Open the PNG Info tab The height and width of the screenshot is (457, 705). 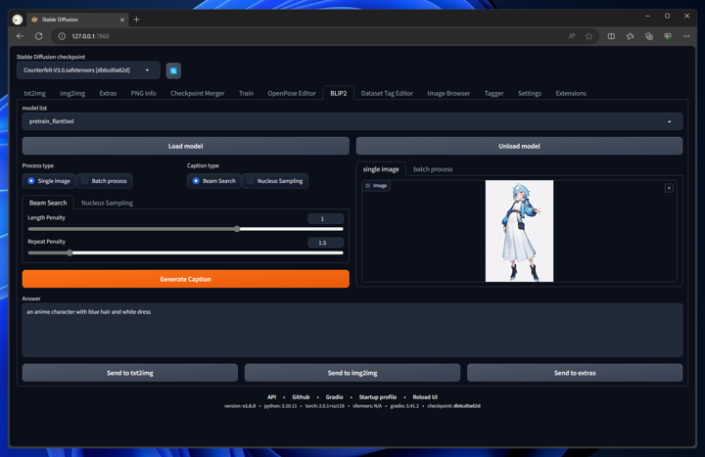coord(143,93)
